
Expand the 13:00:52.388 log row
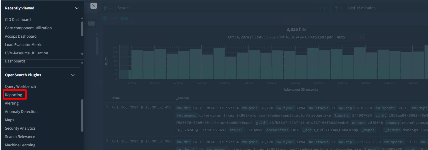(107, 141)
